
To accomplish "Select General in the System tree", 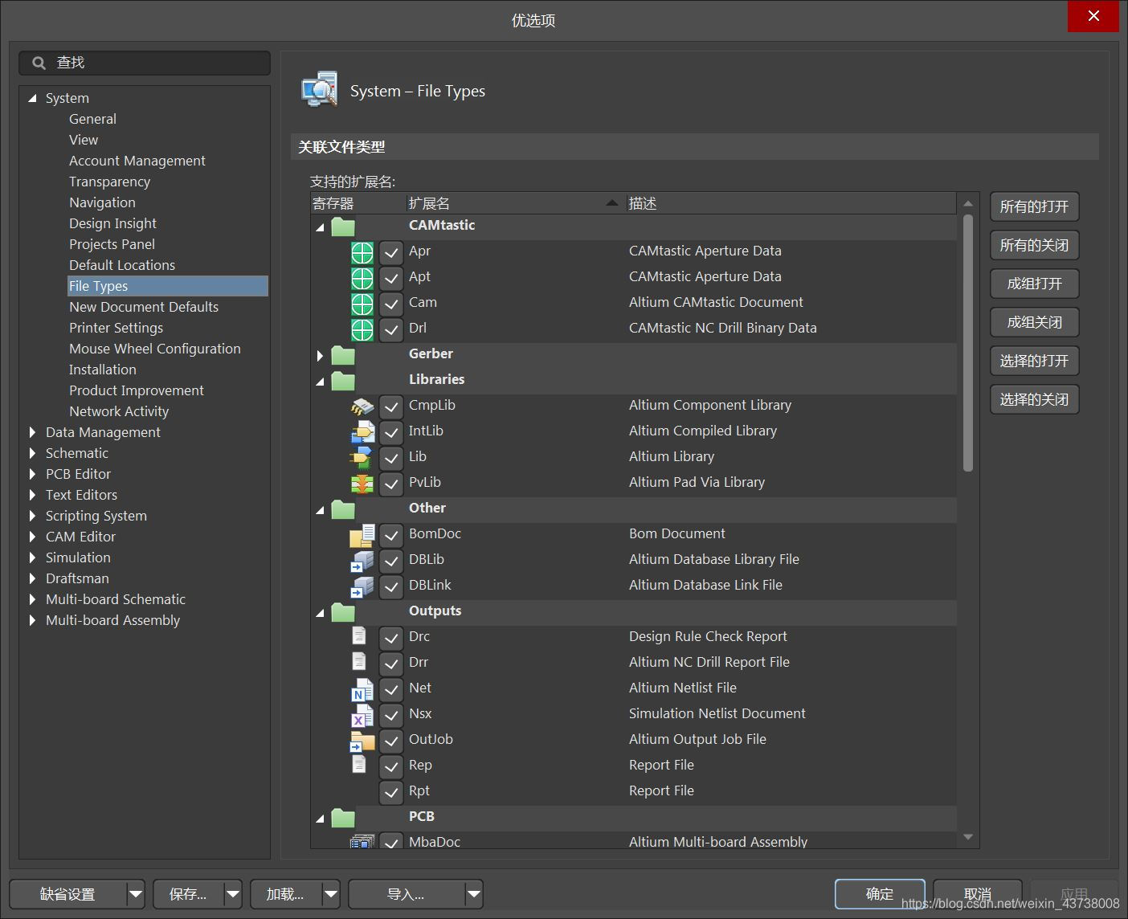I will point(92,119).
